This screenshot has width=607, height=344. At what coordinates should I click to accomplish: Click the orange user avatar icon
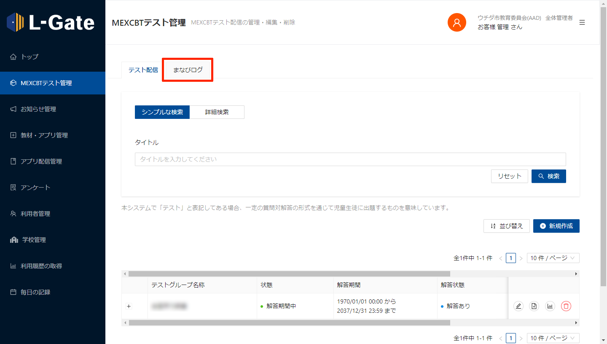[x=457, y=22]
